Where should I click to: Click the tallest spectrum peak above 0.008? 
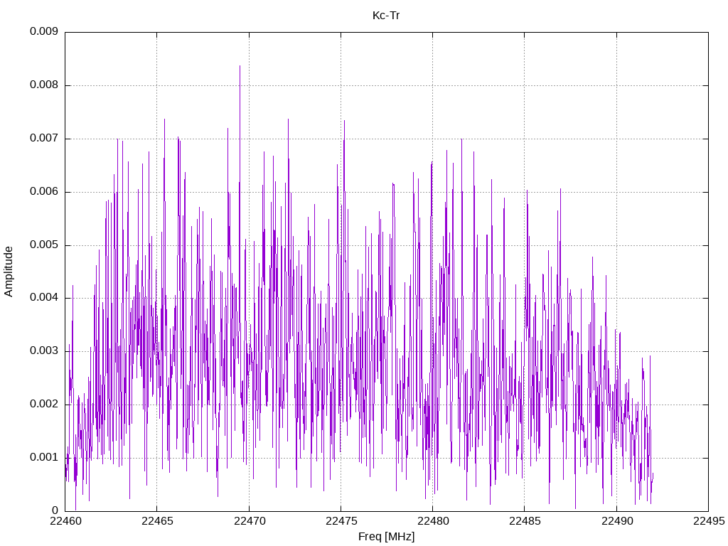[x=240, y=66]
